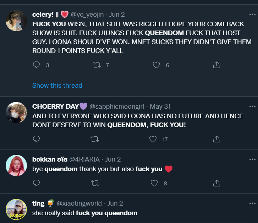This screenshot has height=223, width=258.
Task: Share the celery! tweet
Action: [216, 65]
